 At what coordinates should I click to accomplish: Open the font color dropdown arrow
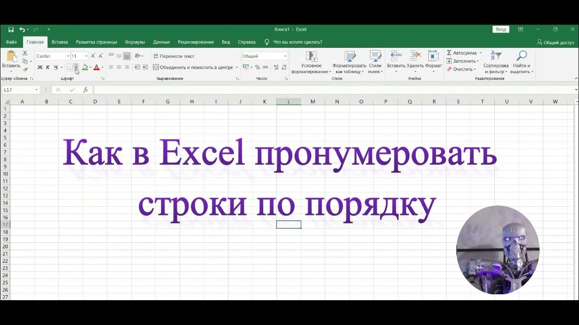pos(102,67)
